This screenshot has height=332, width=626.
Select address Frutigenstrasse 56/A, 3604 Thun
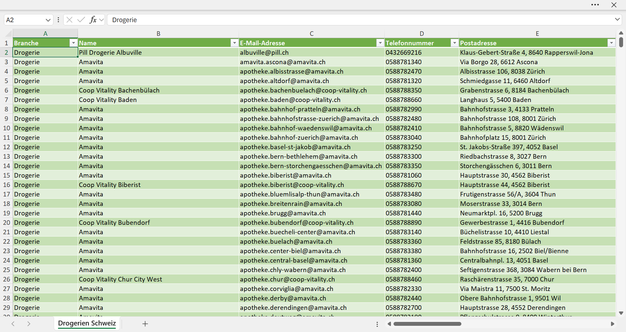(537, 194)
